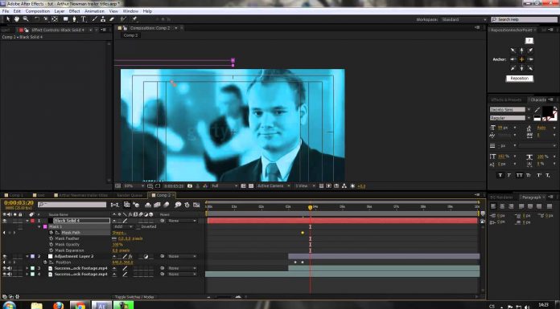Select the Selection arrow tool
This screenshot has width=560, height=309.
coord(7,19)
